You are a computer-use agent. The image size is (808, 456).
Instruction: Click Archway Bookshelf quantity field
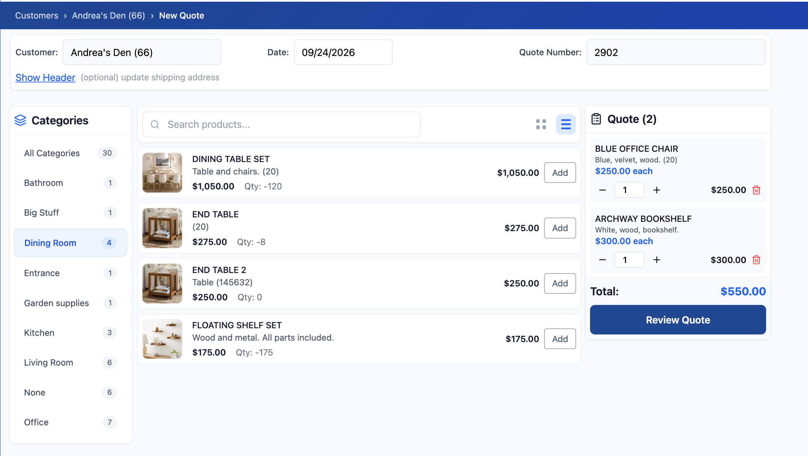(629, 260)
